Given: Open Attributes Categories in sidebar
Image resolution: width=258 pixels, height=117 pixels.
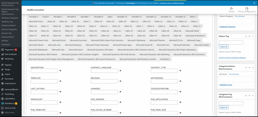Looking at the screenshot, I should (10, 18).
